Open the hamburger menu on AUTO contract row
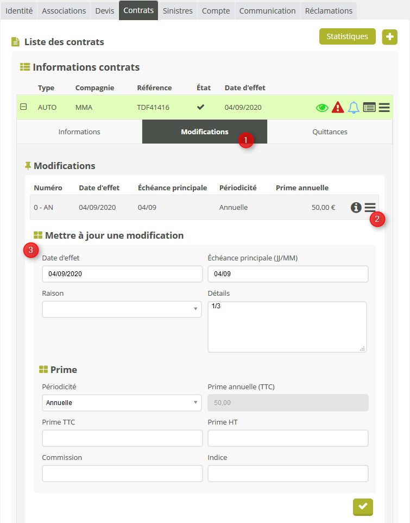Image resolution: width=410 pixels, height=523 pixels. [384, 108]
